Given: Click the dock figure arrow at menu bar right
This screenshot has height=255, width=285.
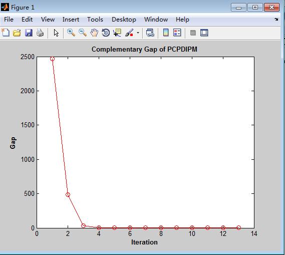Looking at the screenshot, I should click(x=276, y=19).
